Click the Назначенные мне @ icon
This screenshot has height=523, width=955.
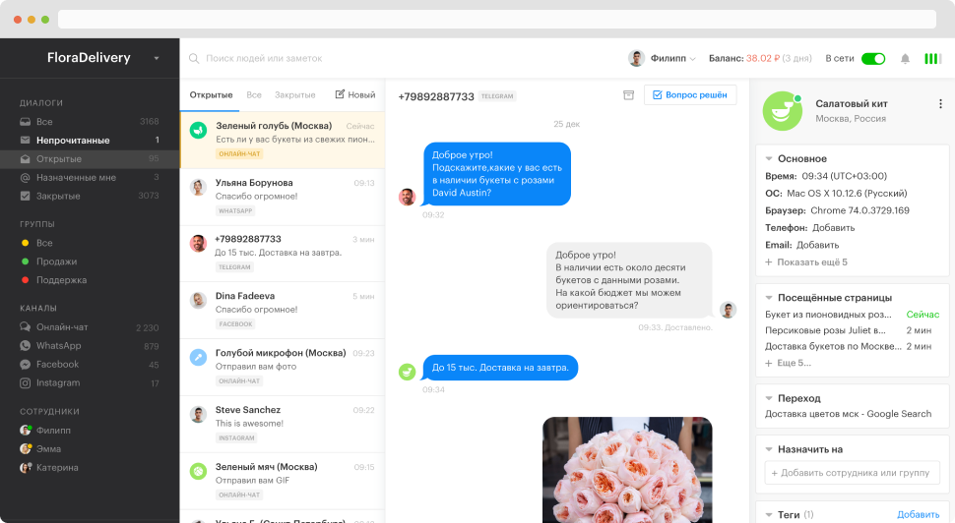coord(25,178)
